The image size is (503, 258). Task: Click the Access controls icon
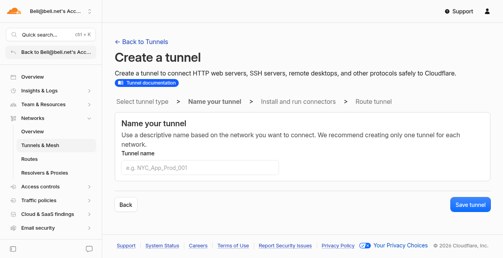(x=13, y=187)
